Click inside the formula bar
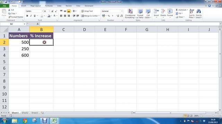Viewport: 222px width, 124px height. [129, 24]
